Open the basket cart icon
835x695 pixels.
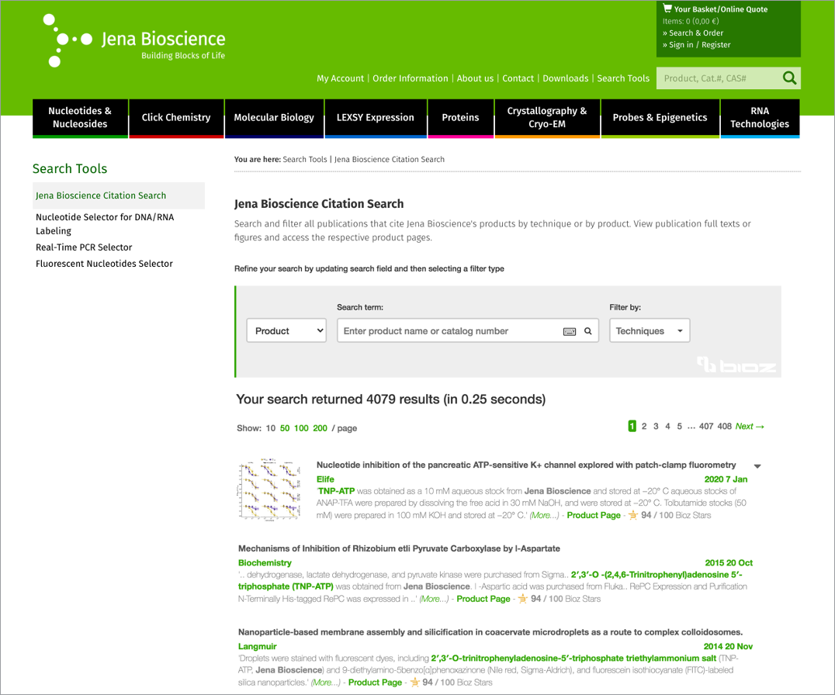point(667,8)
